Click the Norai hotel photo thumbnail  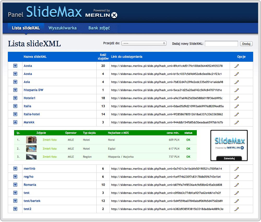coord(31,140)
